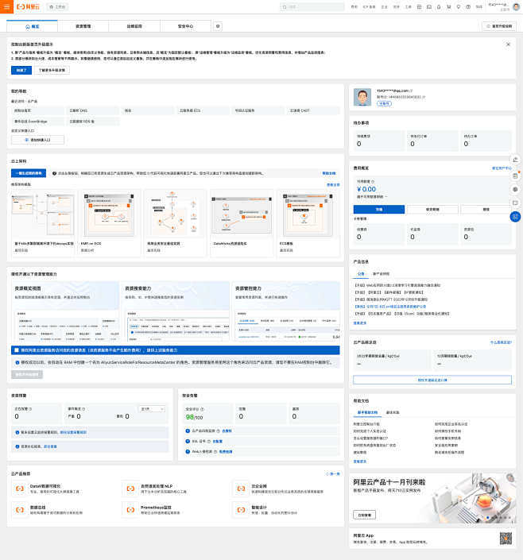Open the notification bell icon
Screen dimensions: 523x560
coord(439,7)
